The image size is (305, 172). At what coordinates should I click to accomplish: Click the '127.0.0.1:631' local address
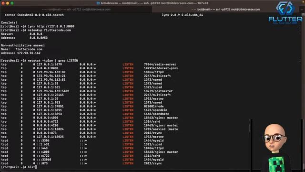pos(49,87)
